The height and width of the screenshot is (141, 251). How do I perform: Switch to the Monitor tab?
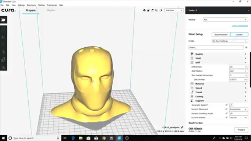tap(51, 10)
